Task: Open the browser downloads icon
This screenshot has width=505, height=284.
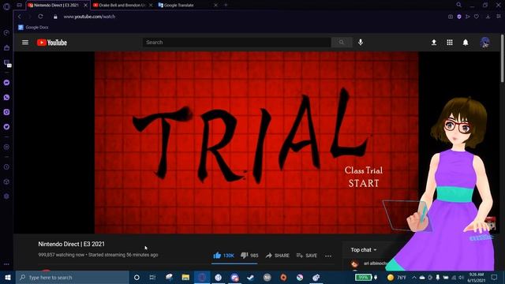Action: coord(488,17)
